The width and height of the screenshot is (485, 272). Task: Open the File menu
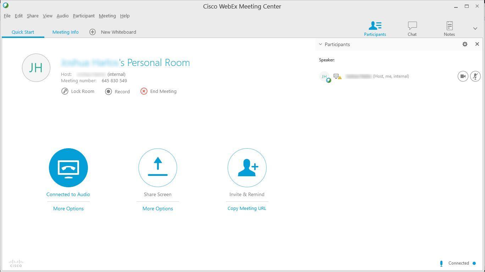(x=7, y=16)
